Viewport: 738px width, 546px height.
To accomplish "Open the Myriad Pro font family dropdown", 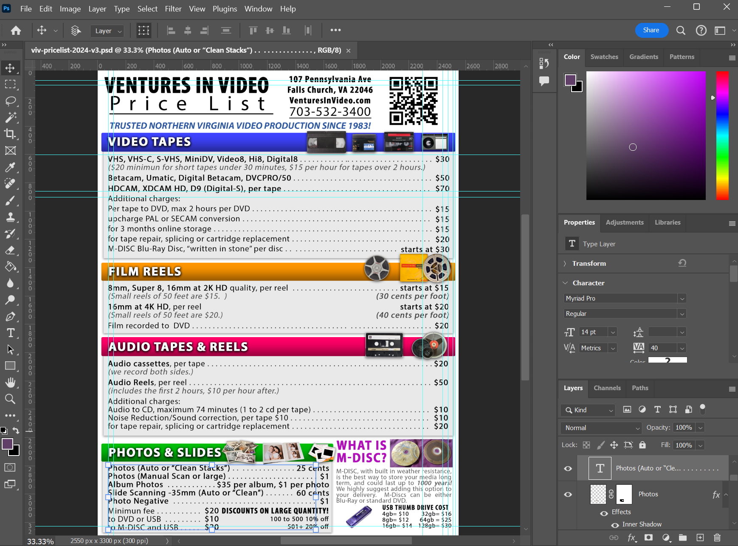I will coord(682,298).
